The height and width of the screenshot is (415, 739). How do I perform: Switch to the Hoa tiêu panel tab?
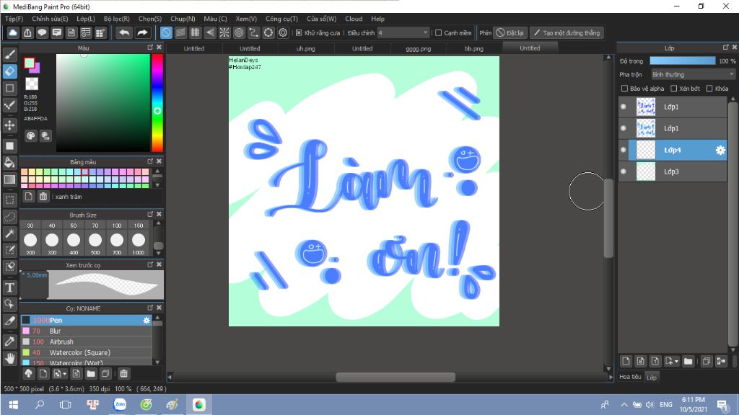pos(630,377)
